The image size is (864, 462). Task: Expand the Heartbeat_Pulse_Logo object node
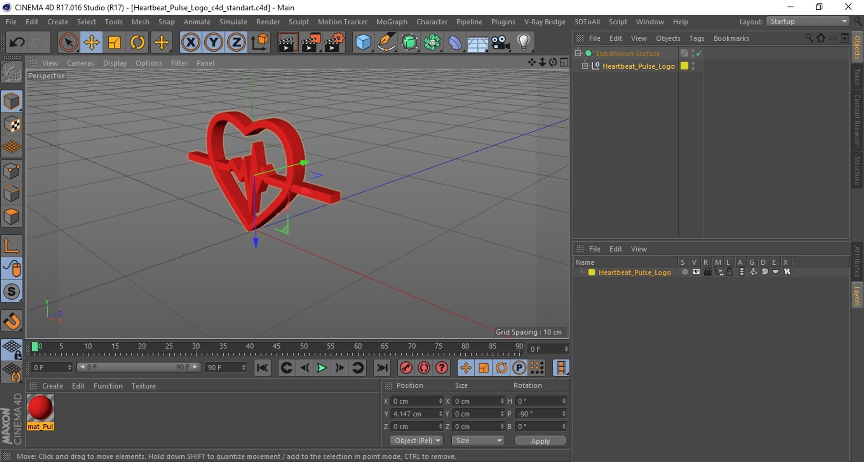coord(585,66)
